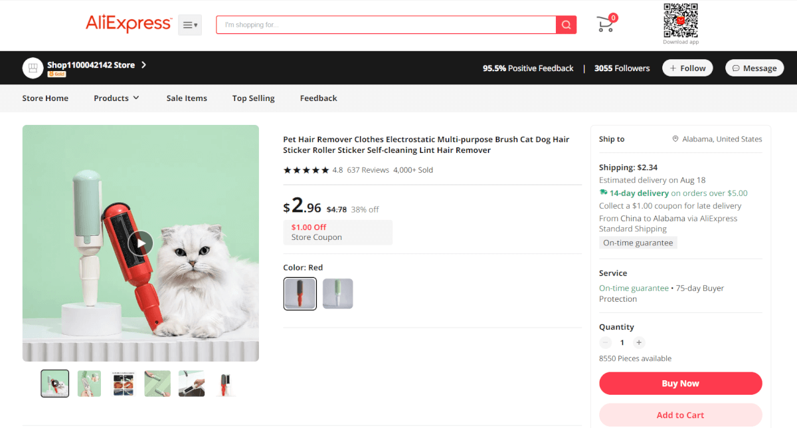Click the $1.00 Off Store Coupon
Image resolution: width=797 pixels, height=428 pixels.
pos(338,233)
